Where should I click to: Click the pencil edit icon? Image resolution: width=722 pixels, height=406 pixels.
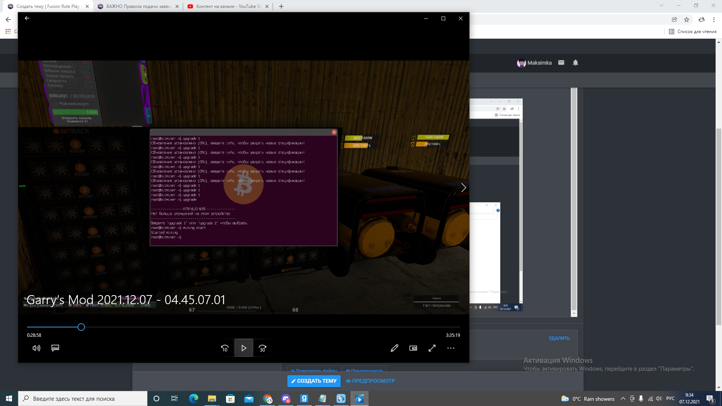[394, 348]
